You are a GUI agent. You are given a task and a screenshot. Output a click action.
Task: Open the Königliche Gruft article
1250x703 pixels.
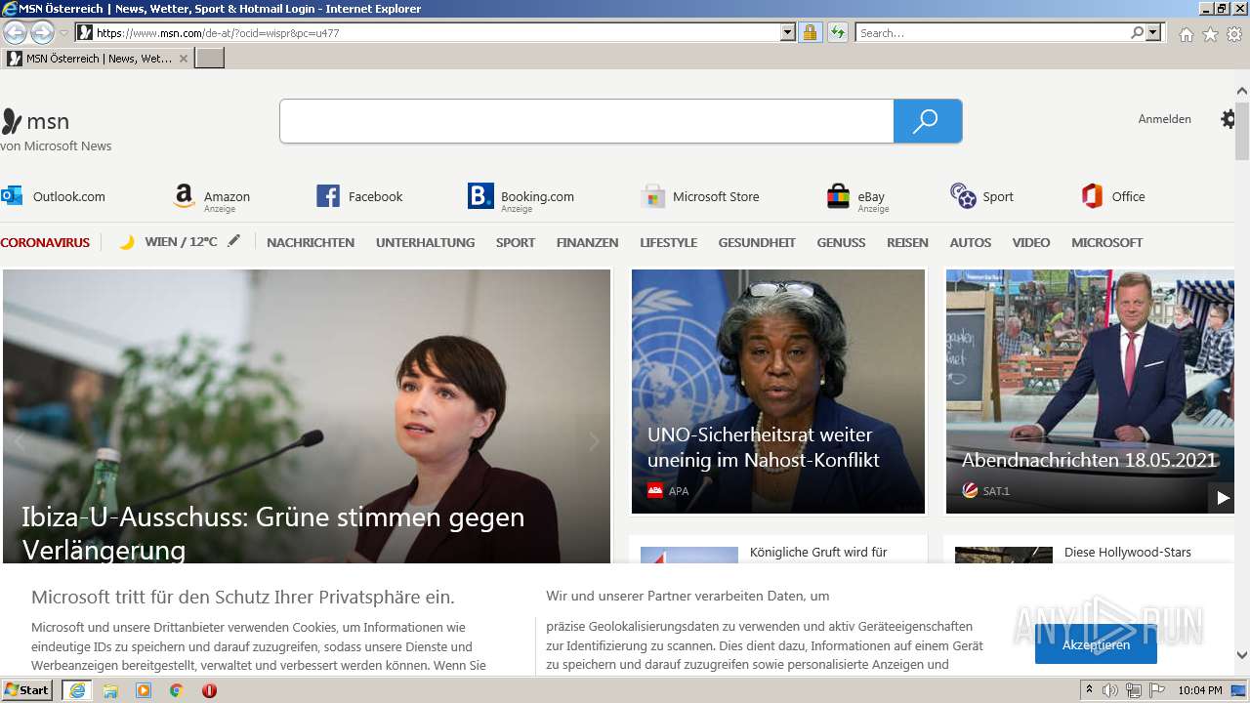pos(818,552)
